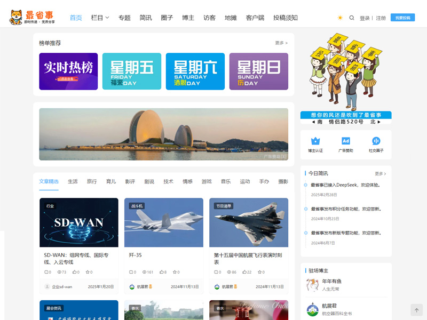This screenshot has height=320, width=427.
Task: Expand 更多 in 榜单推荐 section
Action: [x=281, y=43]
